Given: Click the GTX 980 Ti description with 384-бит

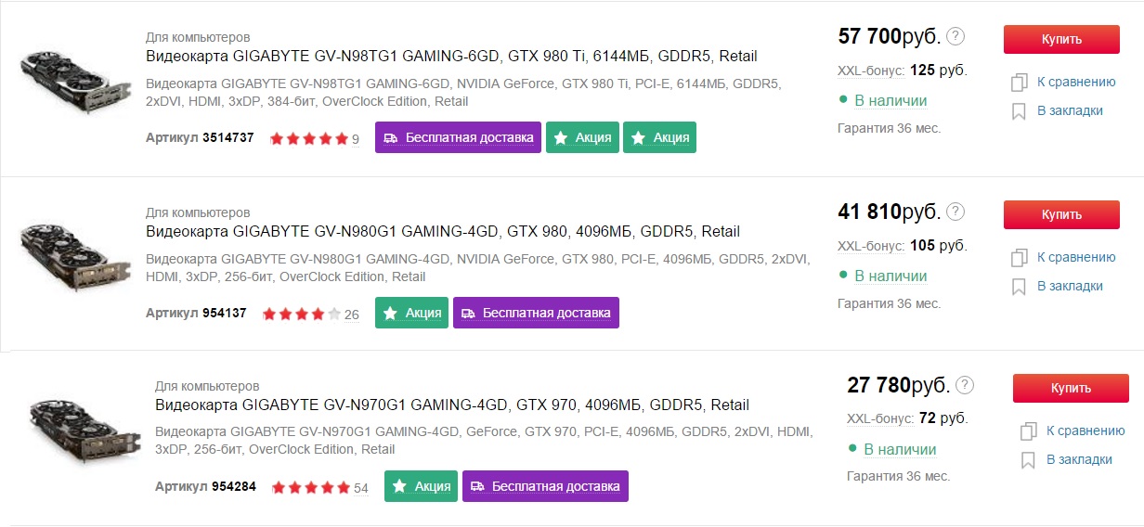Looking at the screenshot, I should [463, 93].
